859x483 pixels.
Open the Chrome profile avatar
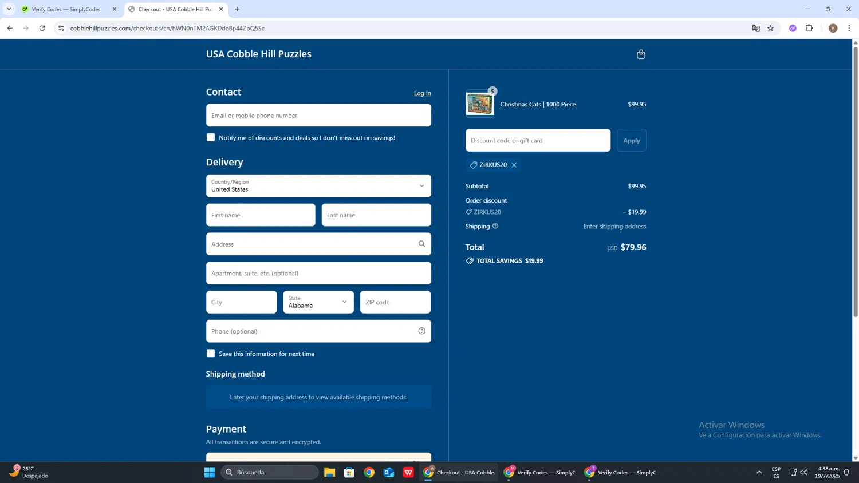click(x=833, y=28)
